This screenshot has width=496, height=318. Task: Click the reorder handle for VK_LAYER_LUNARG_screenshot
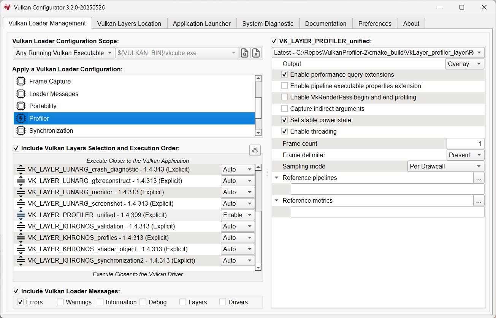point(21,203)
